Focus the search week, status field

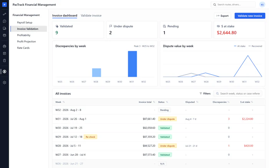[x=238, y=94]
